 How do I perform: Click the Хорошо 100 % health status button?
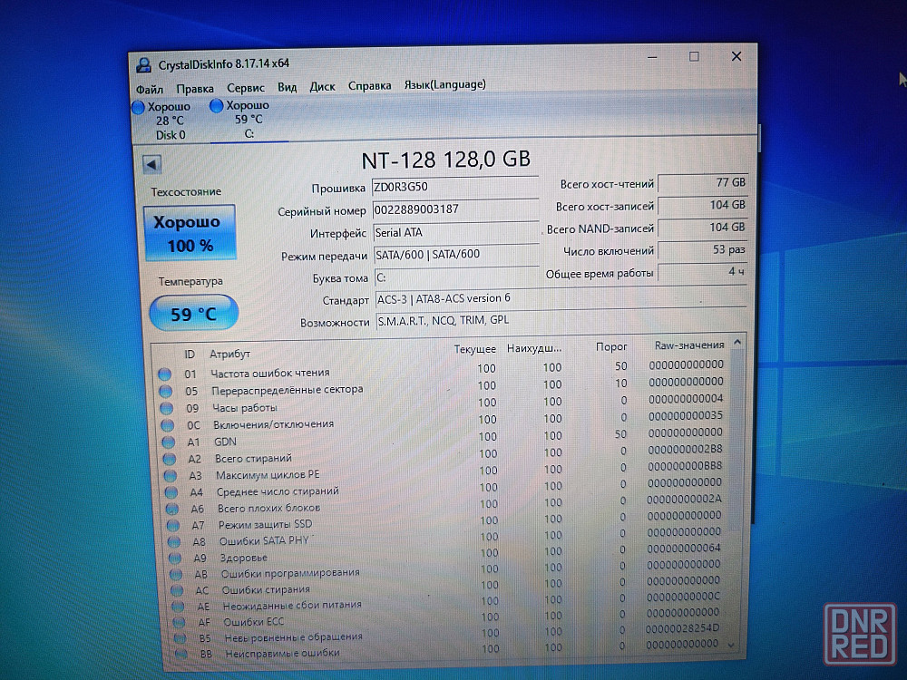coord(190,233)
